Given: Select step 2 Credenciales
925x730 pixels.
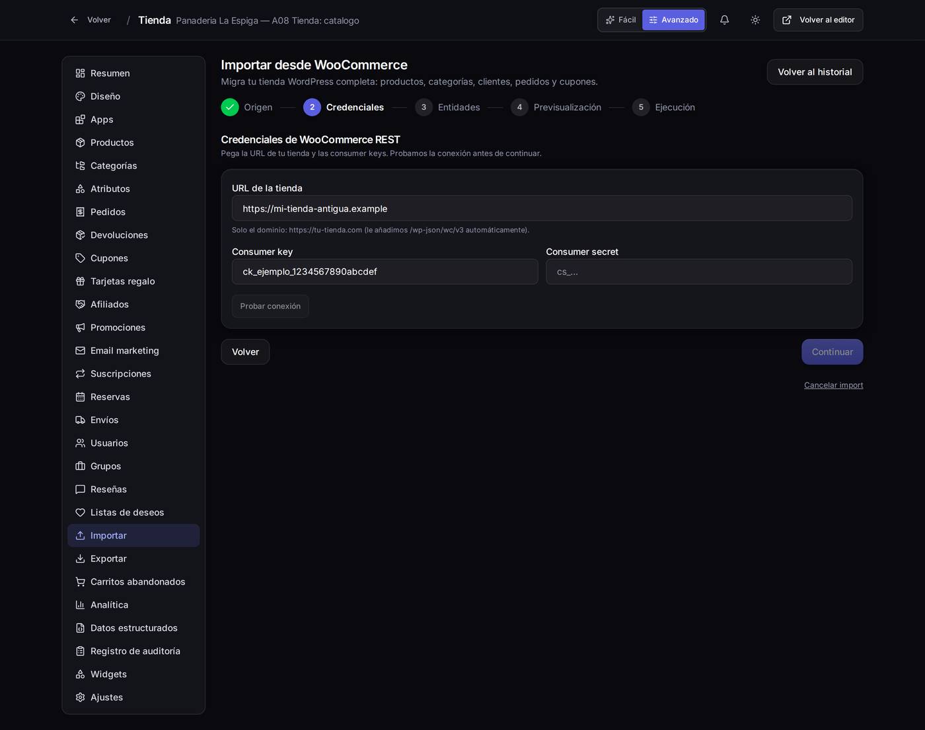Looking at the screenshot, I should (344, 107).
